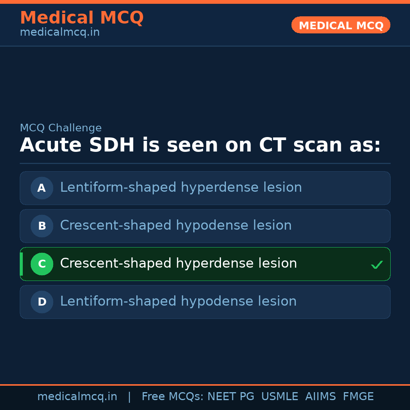Select option A Lentiform-shaped hyperdense lesion
This screenshot has width=410, height=410.
(181, 188)
